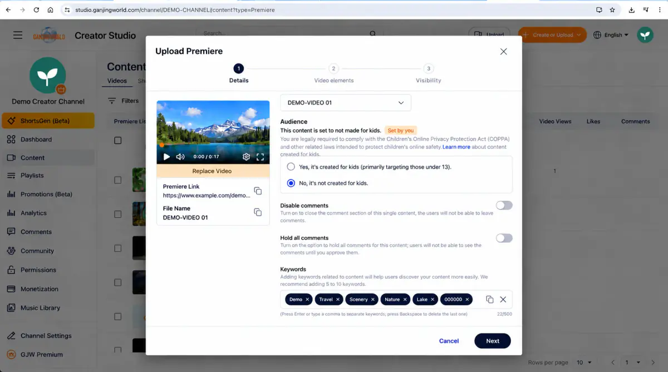
Task: Bookmark this page with star icon
Action: 612,9
